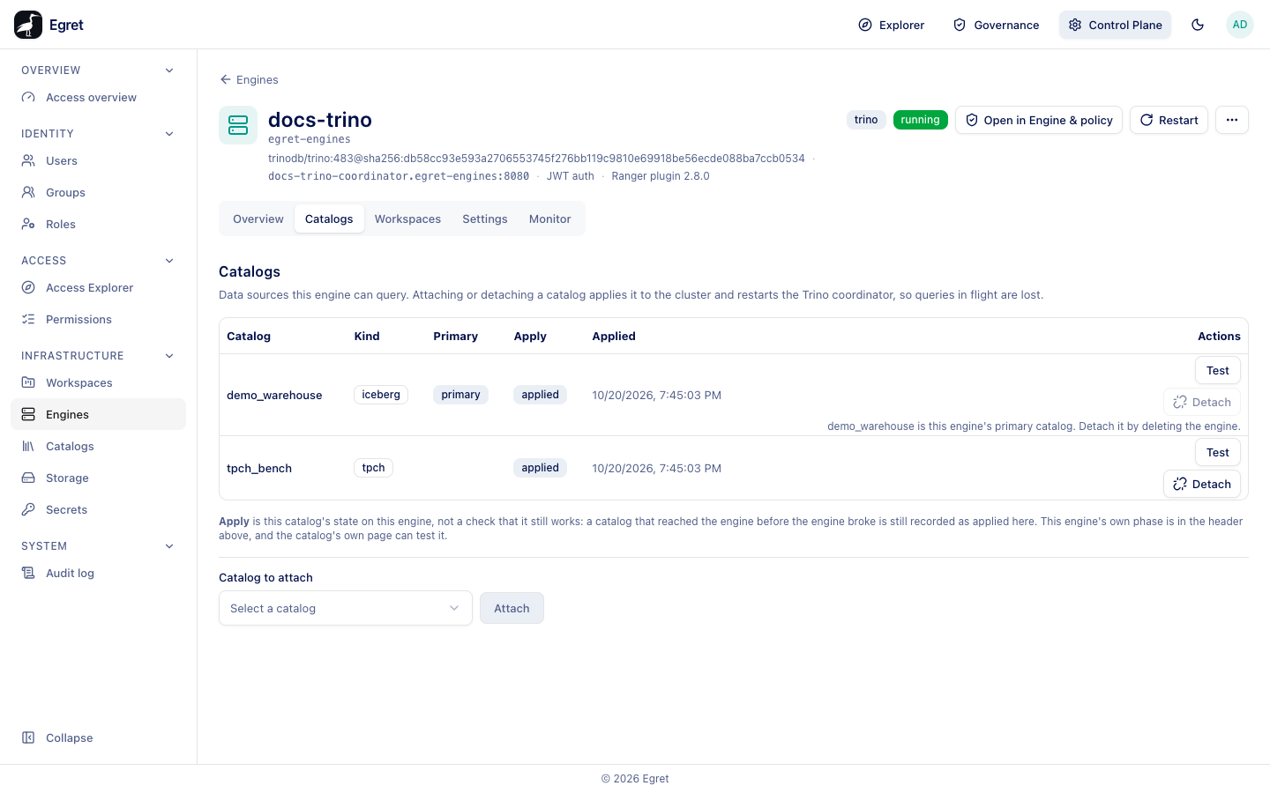Test the demo_warehouse catalog

[x=1218, y=371]
